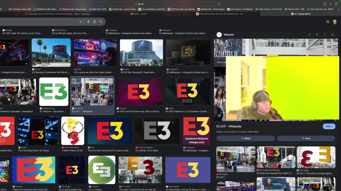Open the DTR Exam Flashcards Quizlet bookmark
The width and height of the screenshot is (341, 191).
click(181, 9)
